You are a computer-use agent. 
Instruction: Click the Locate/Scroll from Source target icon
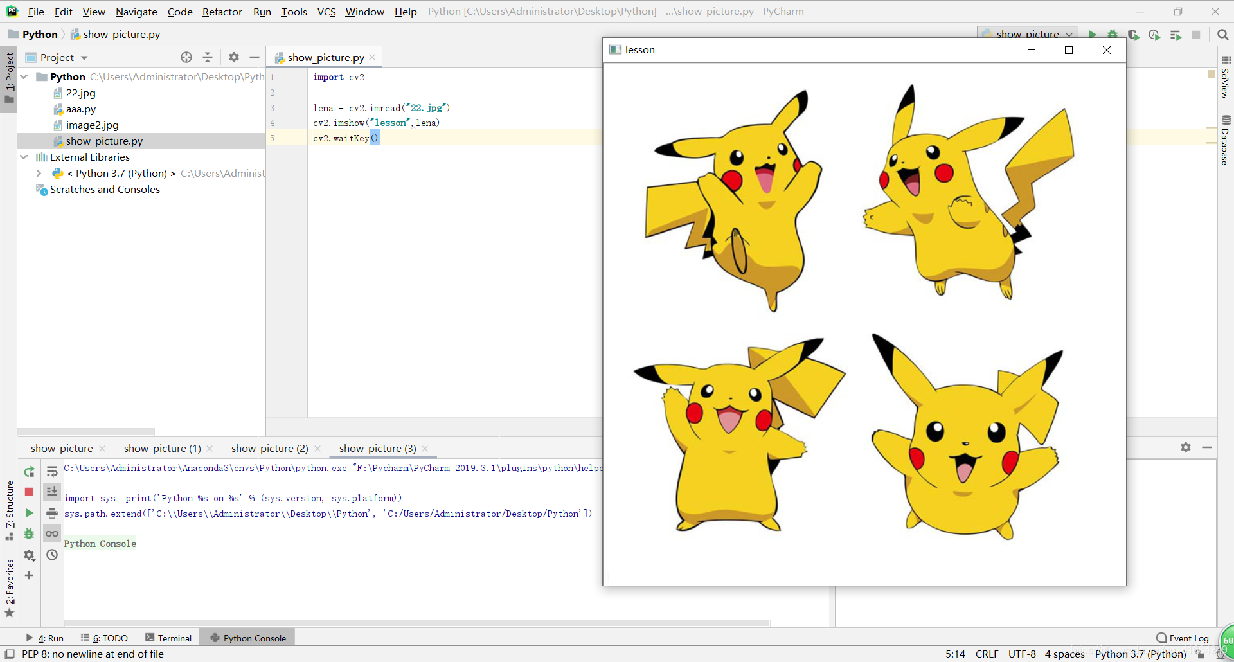point(186,57)
